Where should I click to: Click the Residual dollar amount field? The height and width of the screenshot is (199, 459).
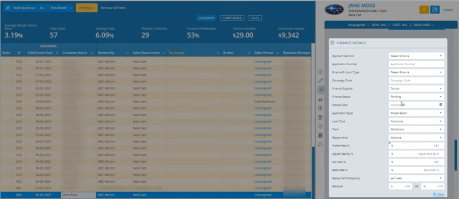point(400,186)
